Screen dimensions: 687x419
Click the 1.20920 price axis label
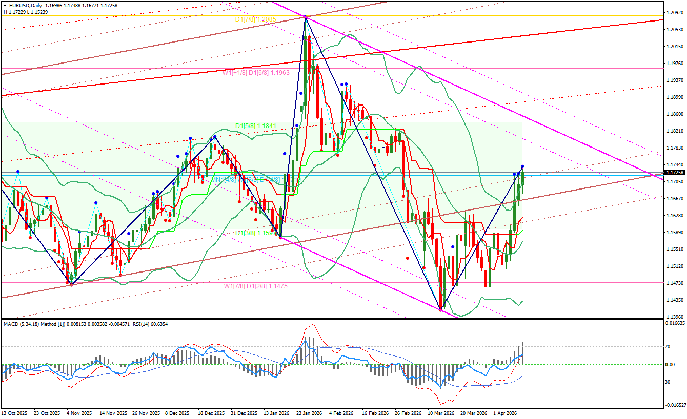point(674,12)
